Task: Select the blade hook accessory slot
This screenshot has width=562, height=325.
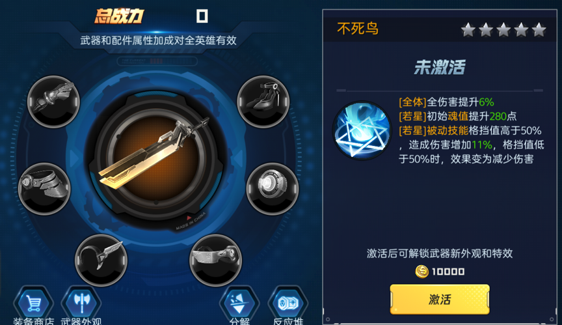Action: click(x=101, y=261)
